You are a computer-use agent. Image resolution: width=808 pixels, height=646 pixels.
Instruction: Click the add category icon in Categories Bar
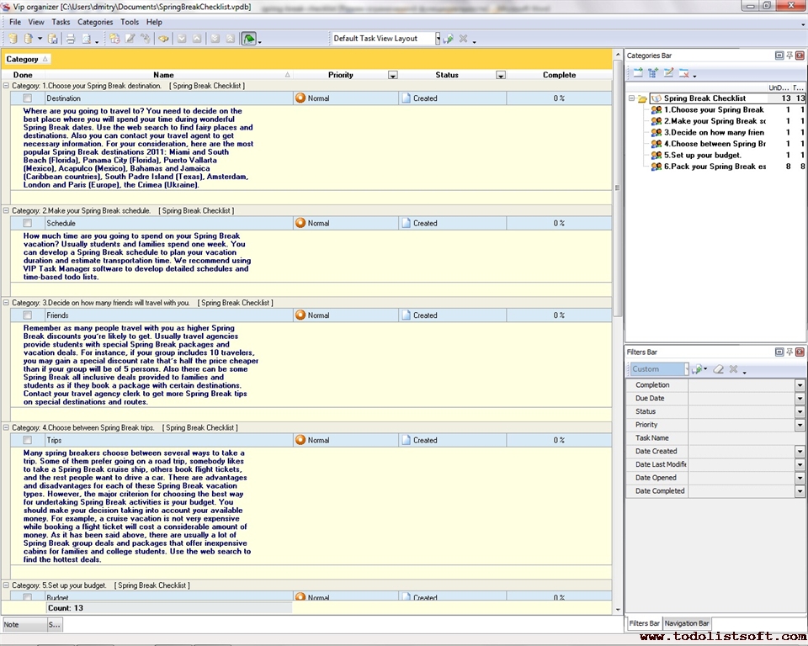[x=638, y=73]
